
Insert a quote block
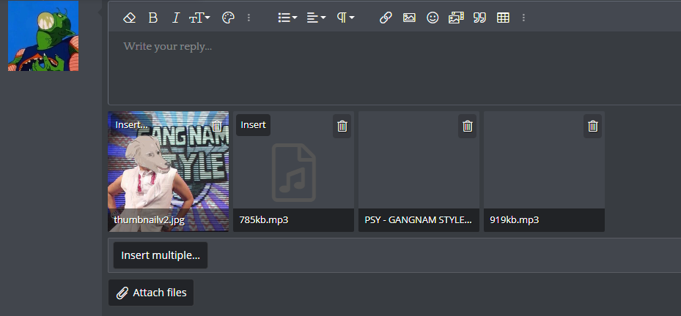tap(479, 18)
